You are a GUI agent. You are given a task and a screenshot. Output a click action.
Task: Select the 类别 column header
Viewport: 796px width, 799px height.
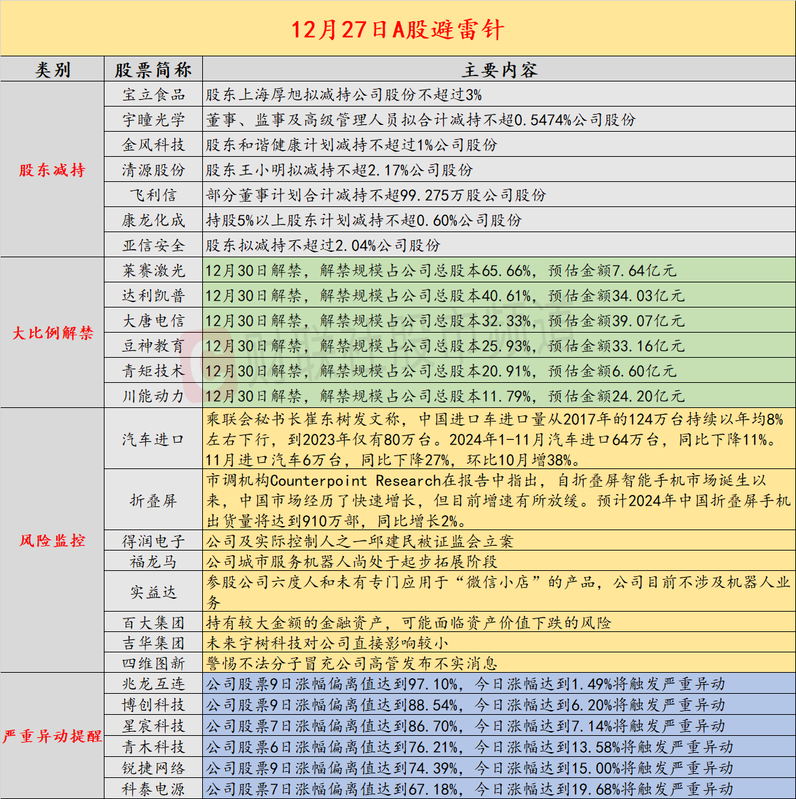point(52,70)
